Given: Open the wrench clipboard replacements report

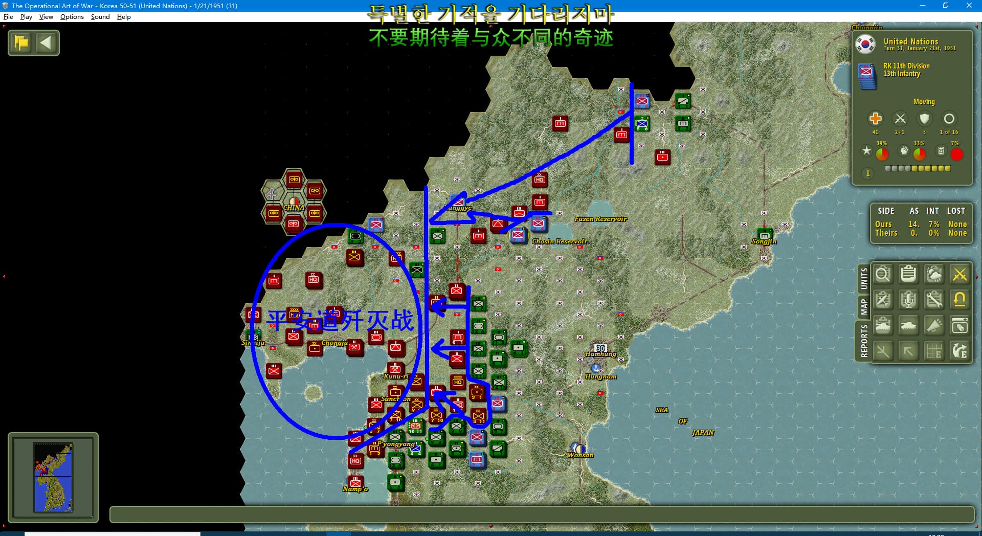Looking at the screenshot, I should [x=934, y=300].
